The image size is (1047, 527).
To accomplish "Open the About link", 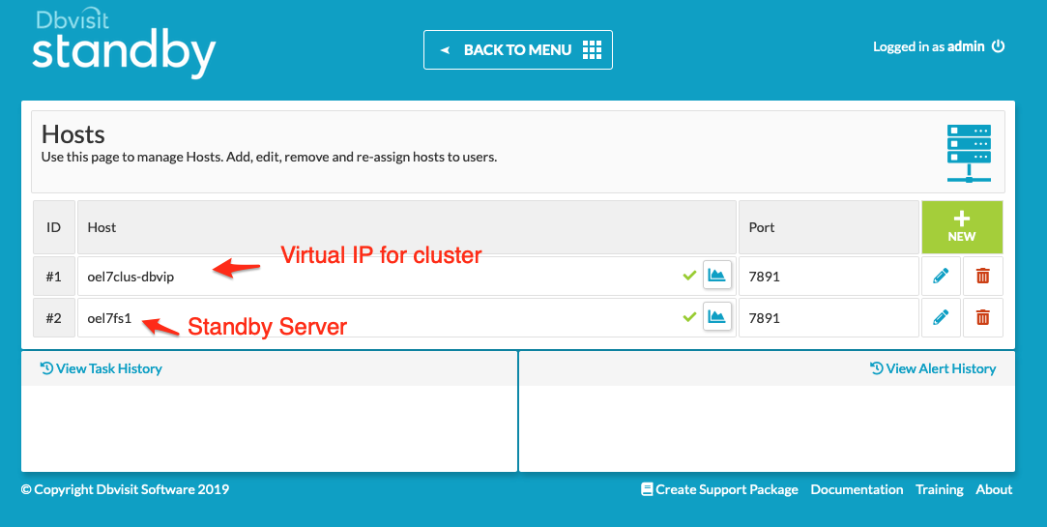I will (x=994, y=489).
